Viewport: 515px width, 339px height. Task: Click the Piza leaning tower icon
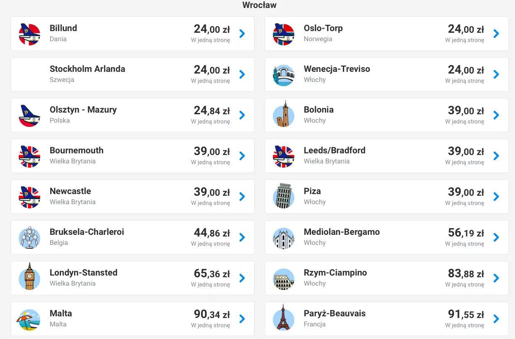[284, 197]
